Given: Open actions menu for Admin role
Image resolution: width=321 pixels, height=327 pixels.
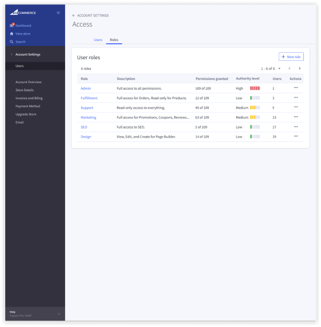Looking at the screenshot, I should (296, 88).
